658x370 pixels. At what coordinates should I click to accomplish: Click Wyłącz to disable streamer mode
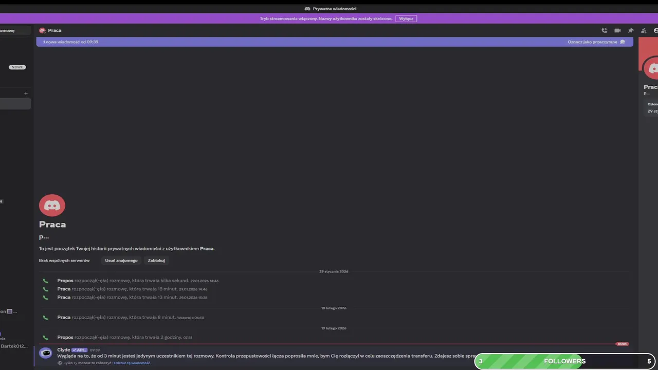[x=406, y=18]
